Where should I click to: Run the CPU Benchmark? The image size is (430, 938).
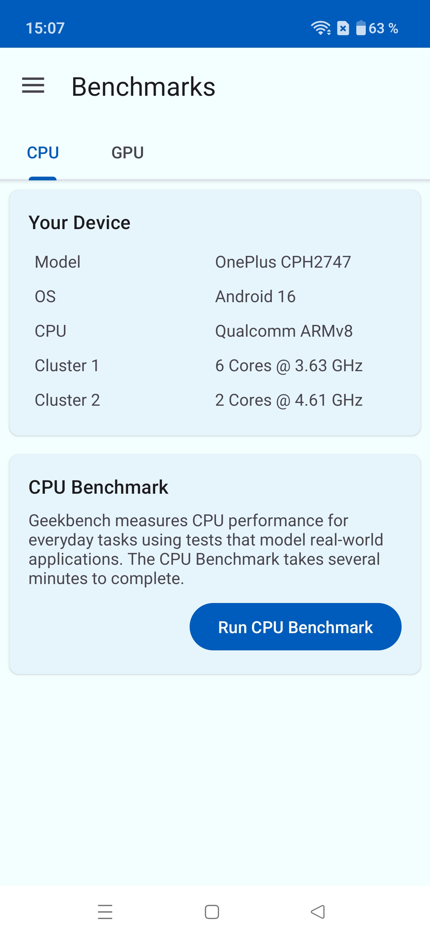295,627
